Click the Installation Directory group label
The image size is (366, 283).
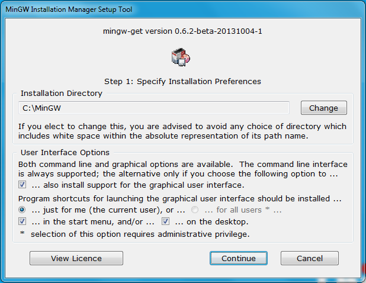62,93
